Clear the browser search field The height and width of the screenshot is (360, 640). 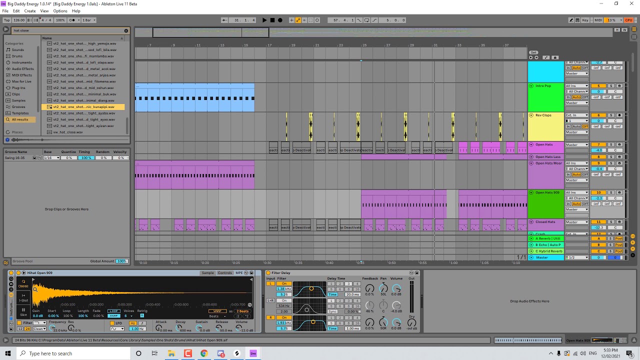click(x=126, y=30)
